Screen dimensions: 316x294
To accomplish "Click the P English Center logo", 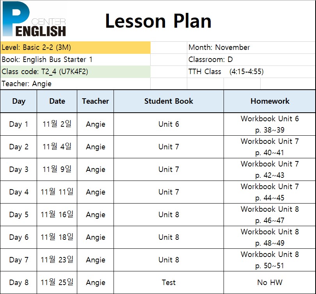I will click(34, 19).
